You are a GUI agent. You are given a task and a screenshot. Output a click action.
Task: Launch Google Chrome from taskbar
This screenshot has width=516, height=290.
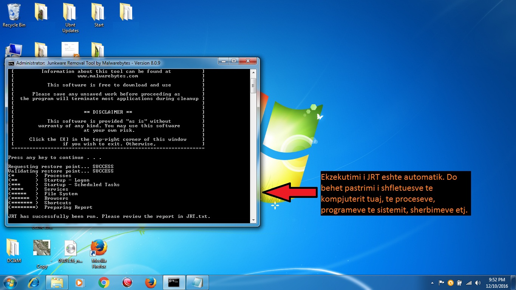point(104,282)
